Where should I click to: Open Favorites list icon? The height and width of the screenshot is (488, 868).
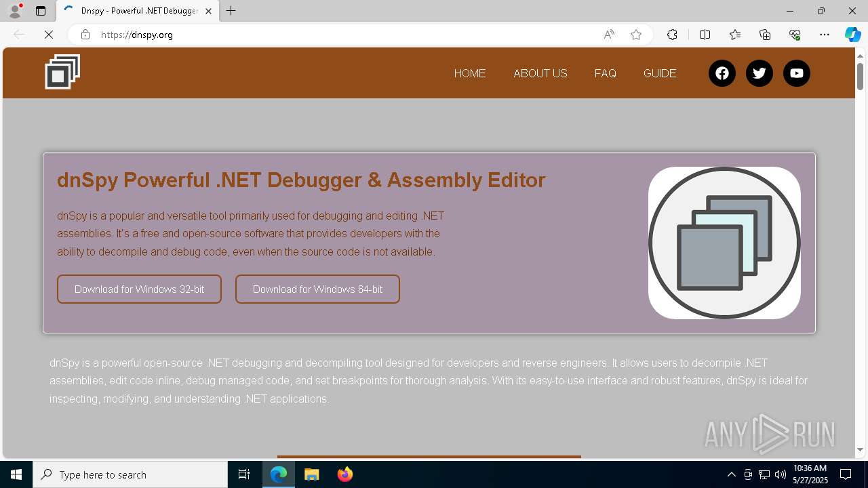coord(735,35)
